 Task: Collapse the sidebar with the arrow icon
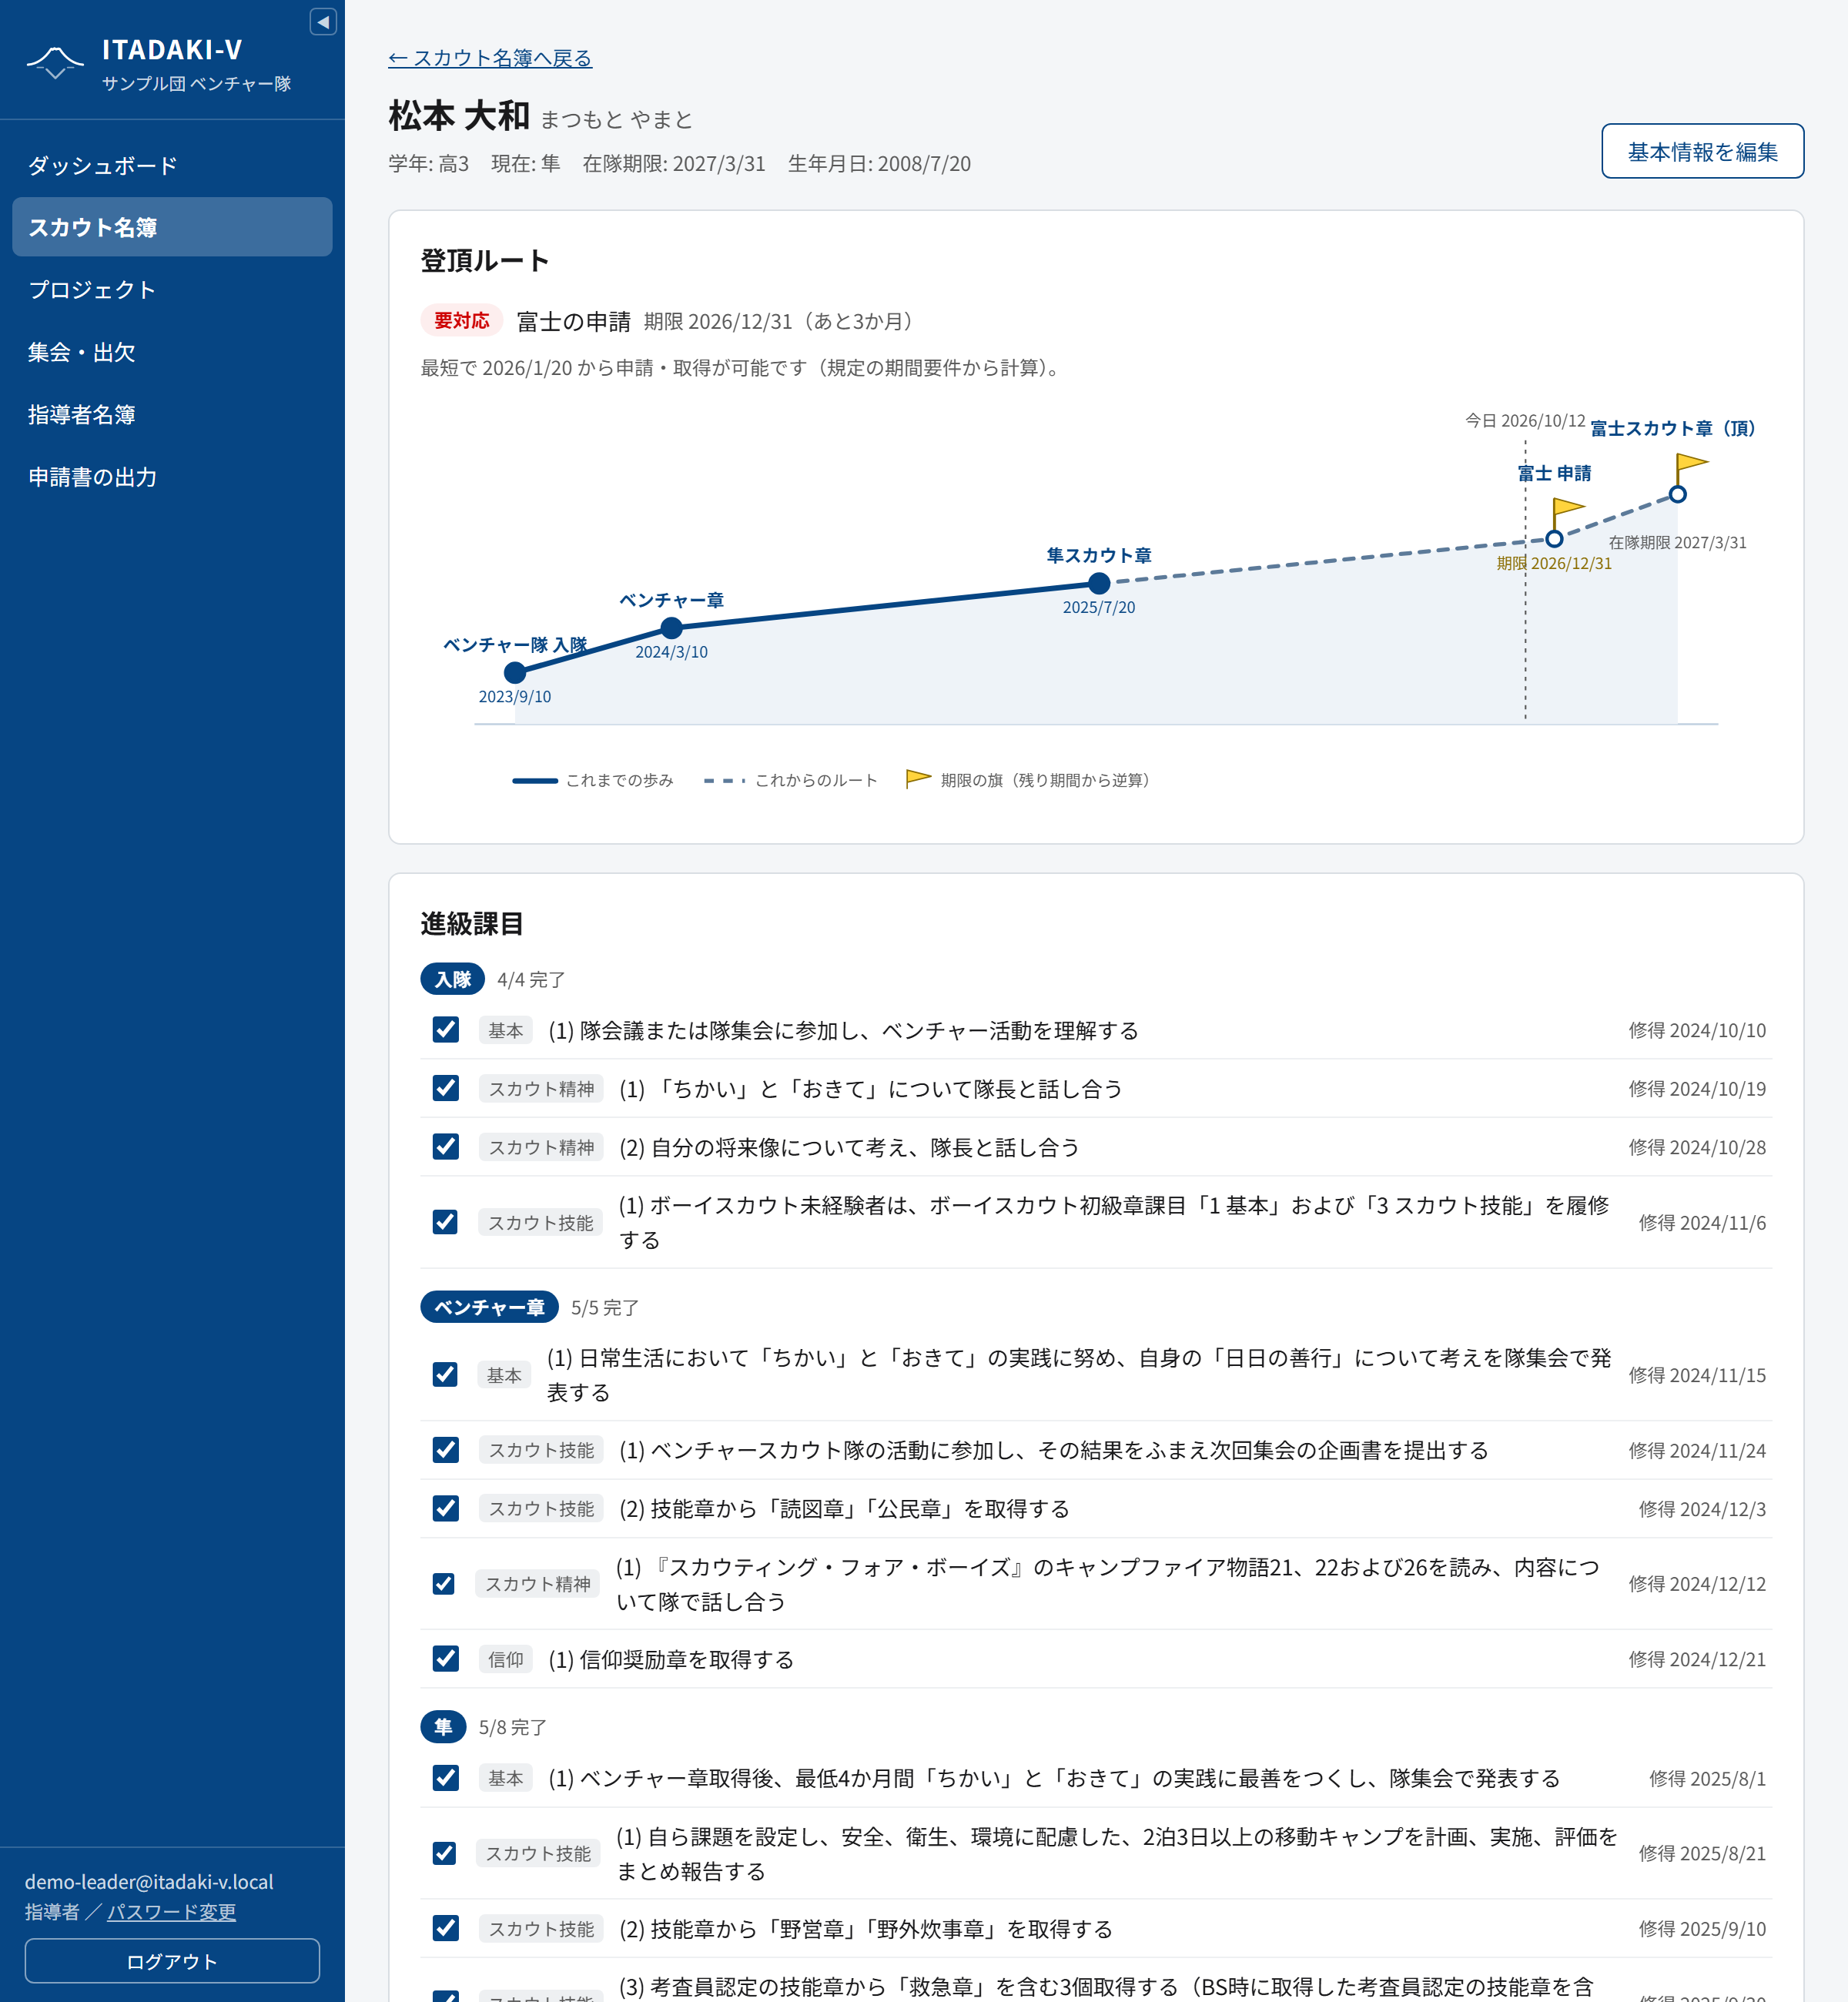coord(323,22)
